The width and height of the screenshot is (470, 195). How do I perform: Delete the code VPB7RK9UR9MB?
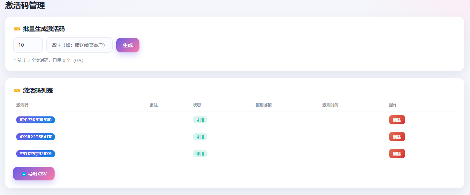(x=397, y=120)
